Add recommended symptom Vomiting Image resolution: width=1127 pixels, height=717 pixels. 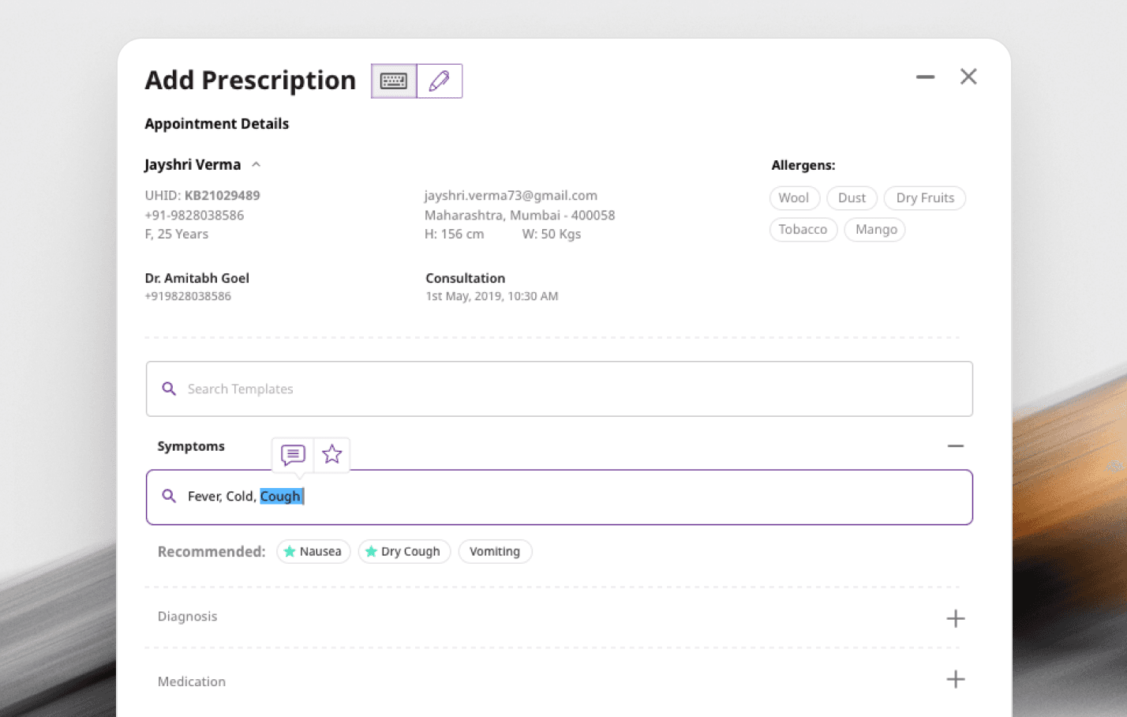(495, 551)
